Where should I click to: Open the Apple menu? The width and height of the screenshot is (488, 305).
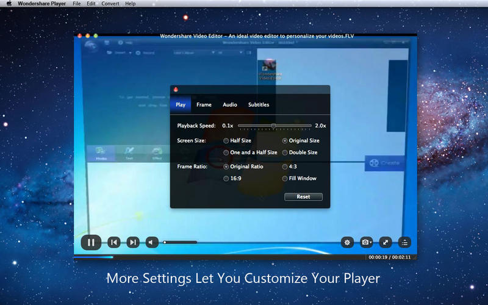[9, 4]
